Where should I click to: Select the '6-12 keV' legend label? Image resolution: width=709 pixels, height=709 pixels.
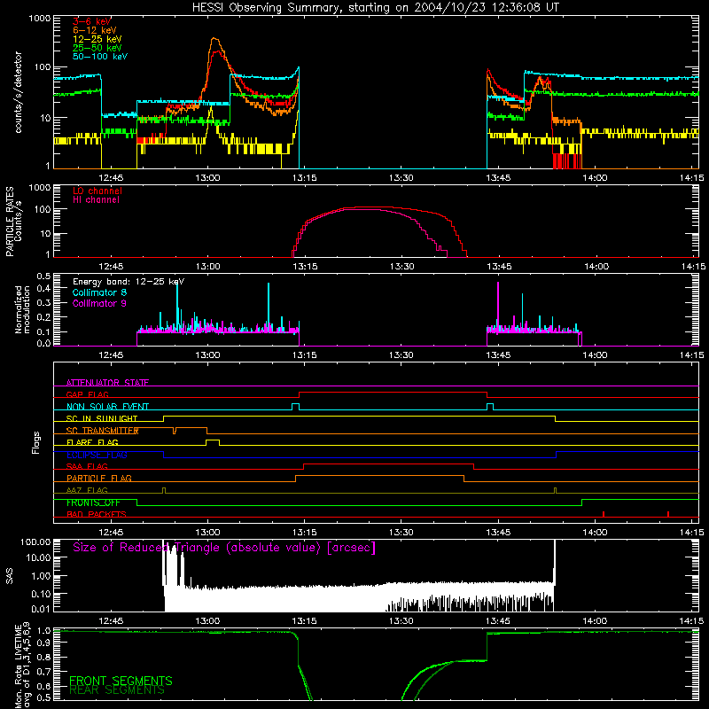[x=95, y=30]
